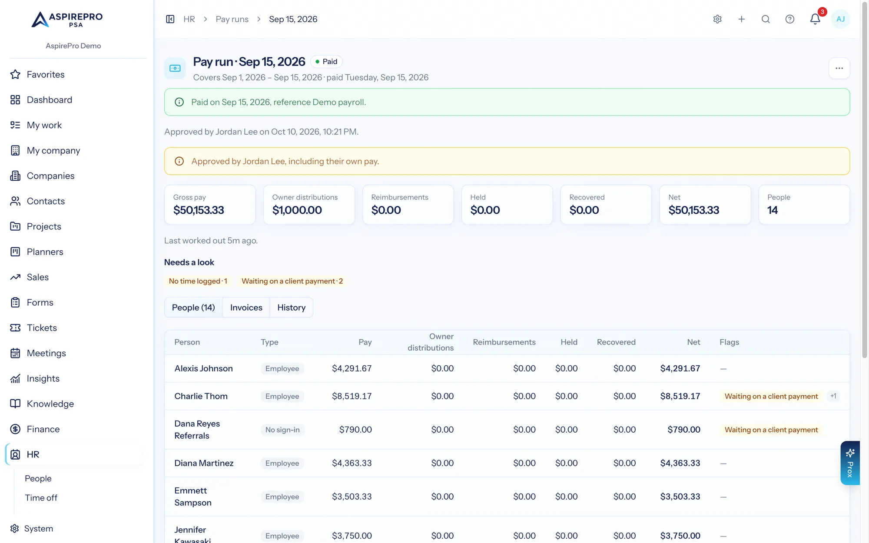Click the Person column header
The image size is (869, 543).
[x=187, y=342]
